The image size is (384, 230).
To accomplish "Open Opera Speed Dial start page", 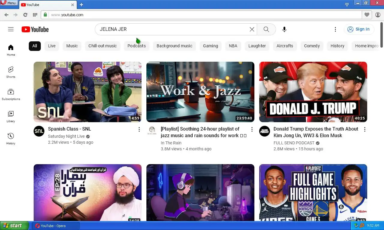I will pyautogui.click(x=35, y=15).
